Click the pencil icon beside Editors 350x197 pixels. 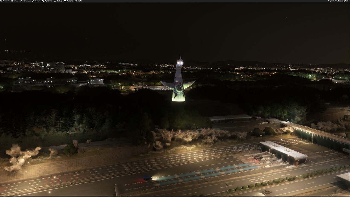pos(22,1)
